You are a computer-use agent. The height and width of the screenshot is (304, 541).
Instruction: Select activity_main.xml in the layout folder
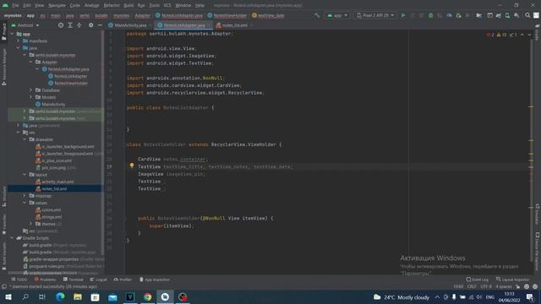(57, 182)
